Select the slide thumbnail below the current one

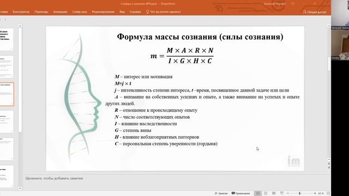(7, 122)
